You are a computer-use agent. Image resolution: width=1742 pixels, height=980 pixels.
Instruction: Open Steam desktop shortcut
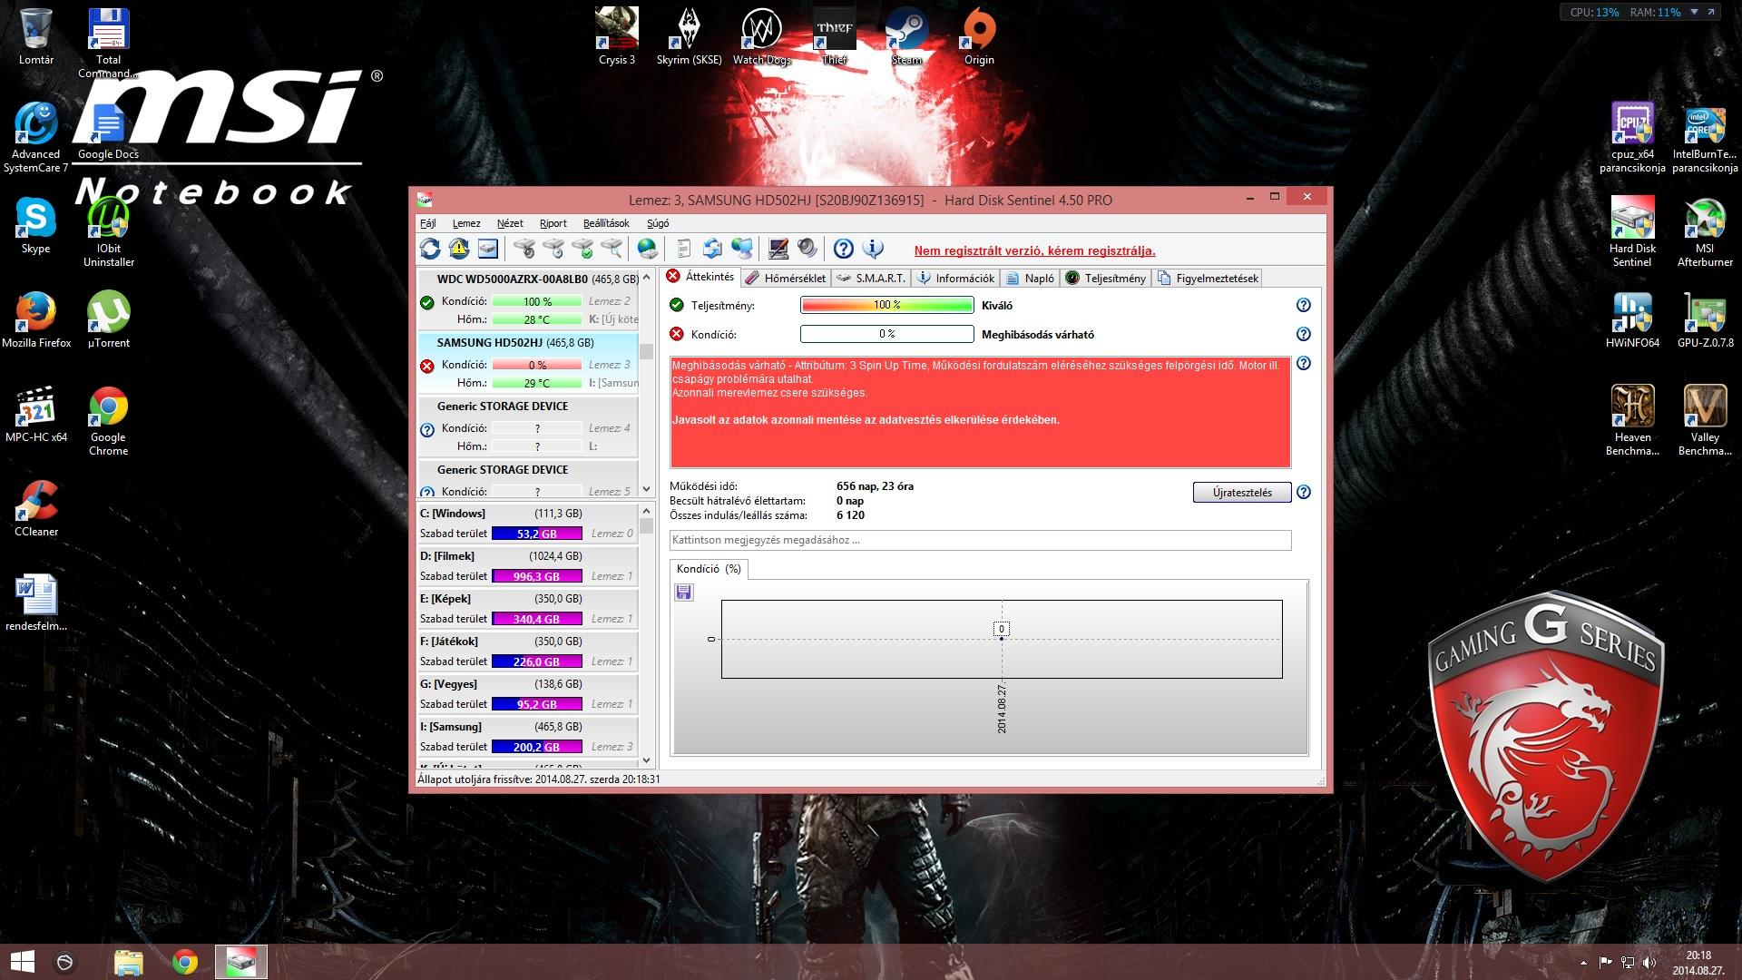(x=906, y=36)
